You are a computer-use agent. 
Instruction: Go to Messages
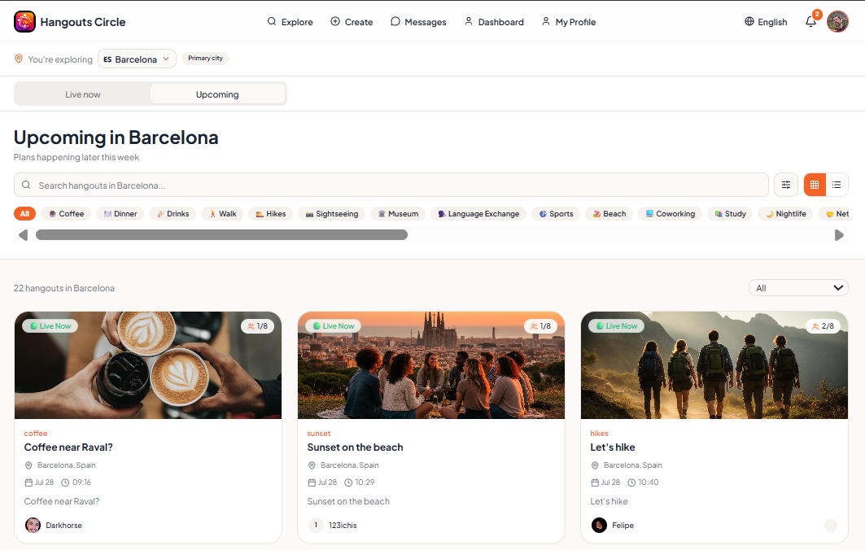coord(418,22)
